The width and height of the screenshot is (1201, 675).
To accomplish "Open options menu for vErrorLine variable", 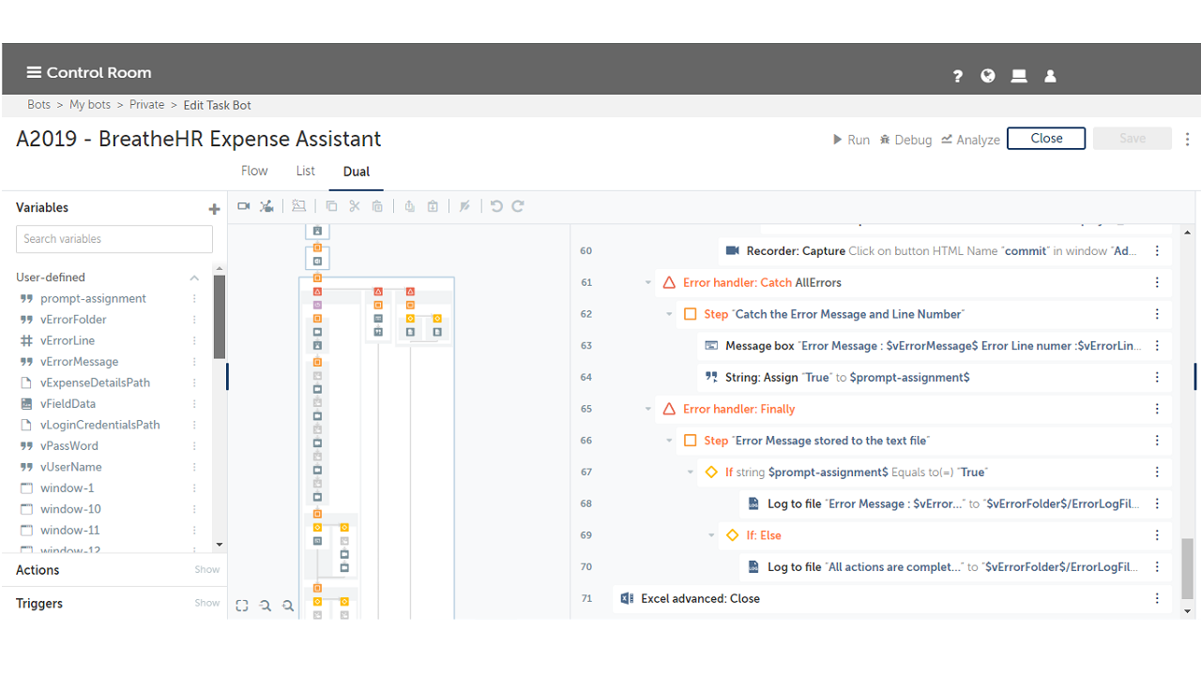I will [x=195, y=340].
